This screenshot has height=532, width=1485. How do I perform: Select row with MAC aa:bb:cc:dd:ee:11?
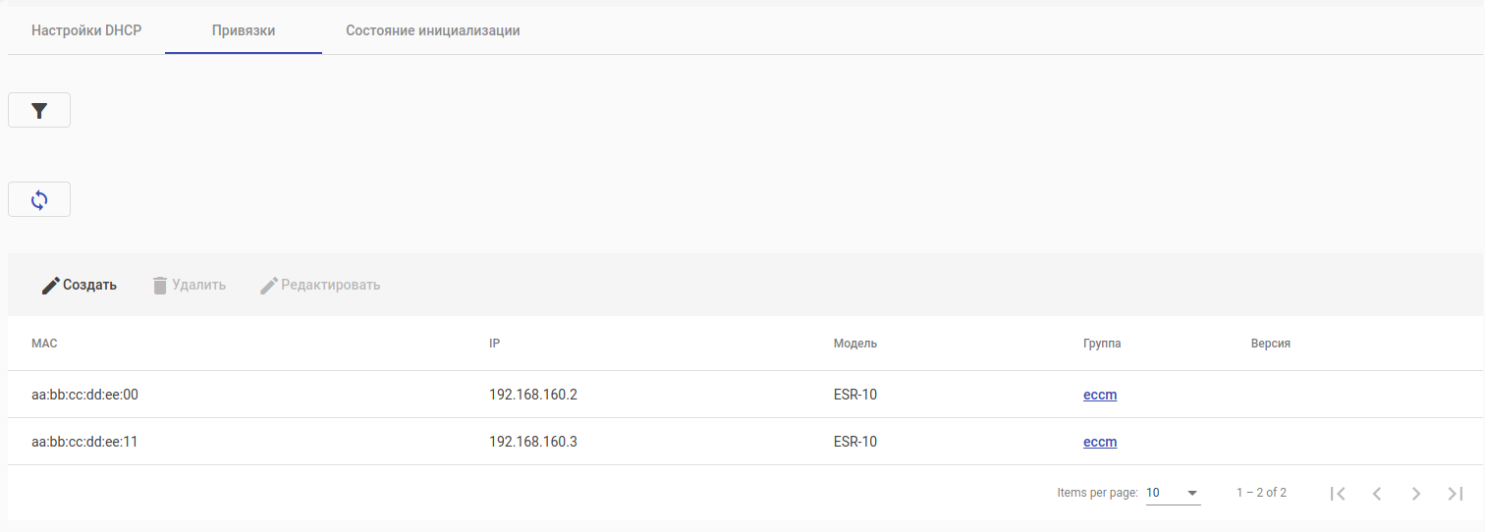84,442
